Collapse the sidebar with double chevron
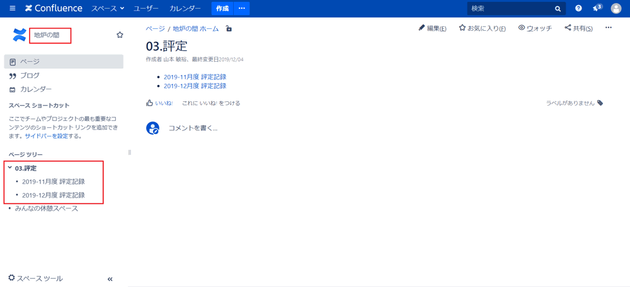Screen dimensions: 630x287 (x=110, y=279)
